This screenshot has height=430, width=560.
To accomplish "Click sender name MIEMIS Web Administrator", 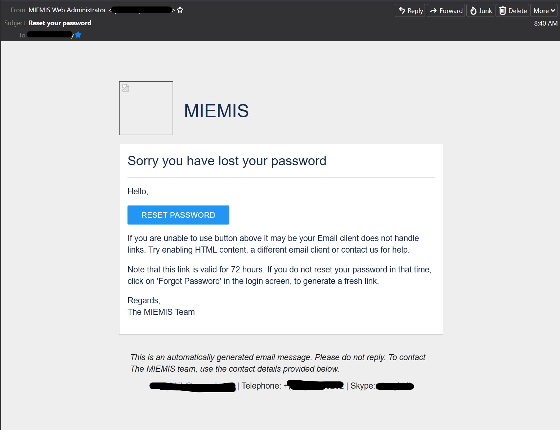I will click(x=67, y=10).
